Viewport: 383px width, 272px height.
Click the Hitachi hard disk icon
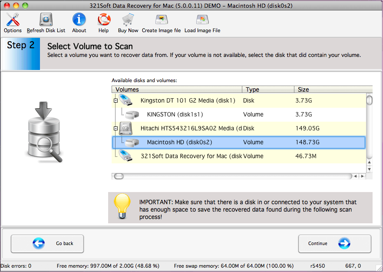coord(125,128)
